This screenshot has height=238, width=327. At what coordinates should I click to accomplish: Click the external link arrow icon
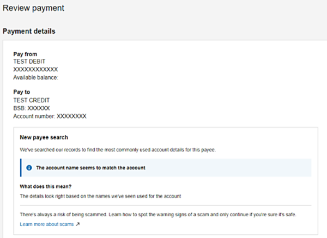coord(77,224)
